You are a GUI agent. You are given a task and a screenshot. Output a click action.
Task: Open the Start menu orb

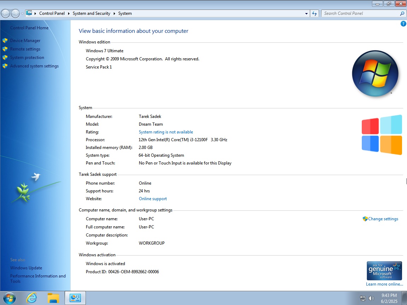(9, 298)
